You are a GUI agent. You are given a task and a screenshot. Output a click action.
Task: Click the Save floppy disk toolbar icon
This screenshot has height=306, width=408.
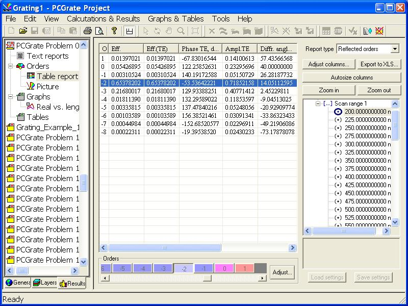35,31
